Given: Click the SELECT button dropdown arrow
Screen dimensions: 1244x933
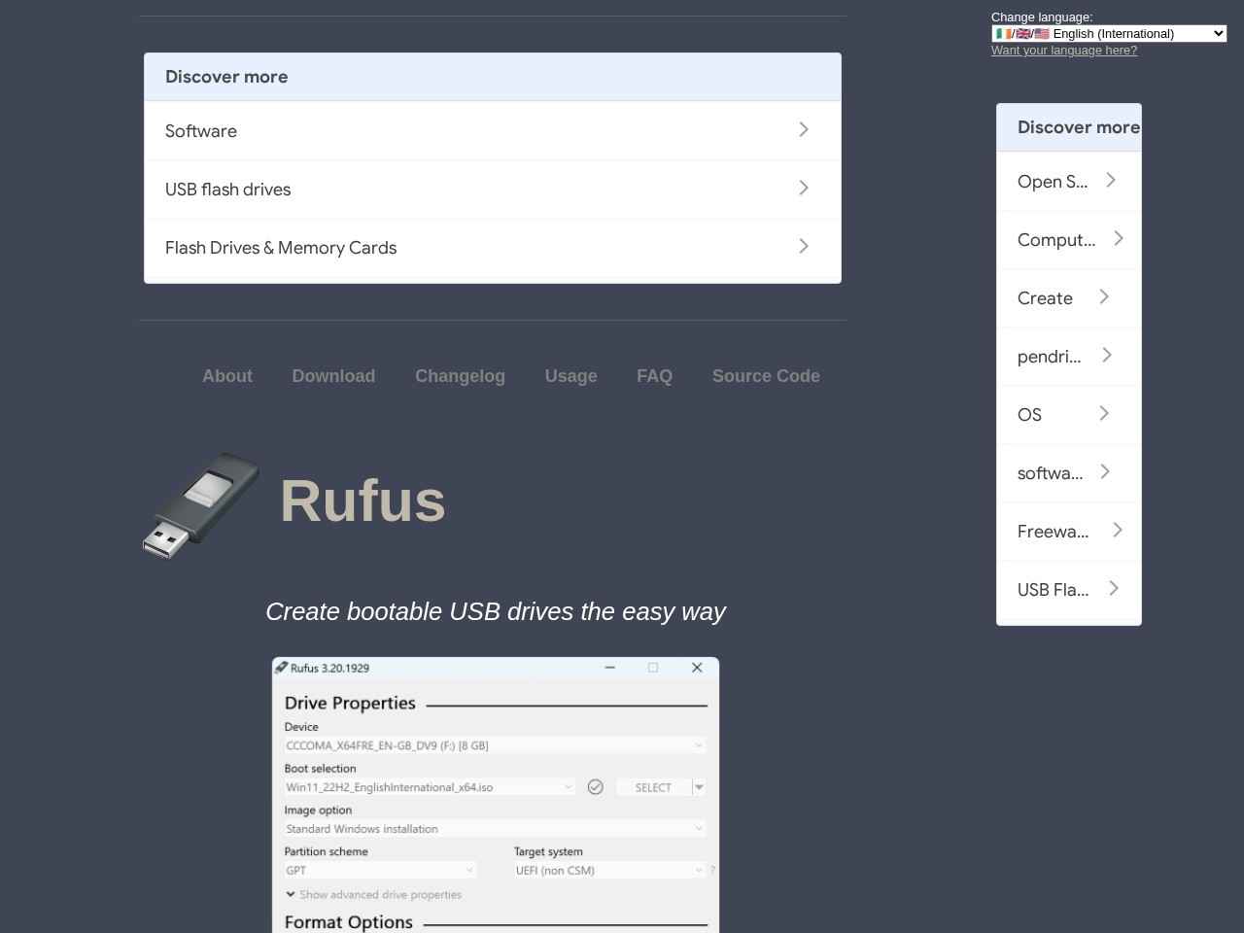Looking at the screenshot, I should [699, 787].
